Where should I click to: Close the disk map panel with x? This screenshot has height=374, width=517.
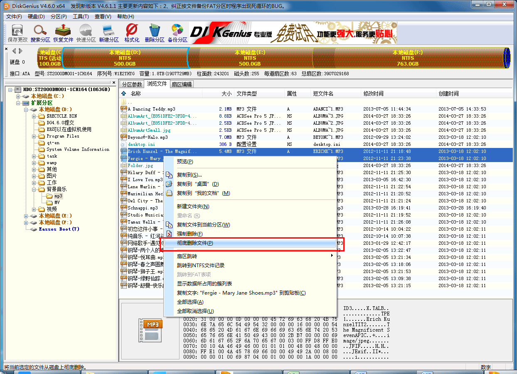[x=6, y=49]
